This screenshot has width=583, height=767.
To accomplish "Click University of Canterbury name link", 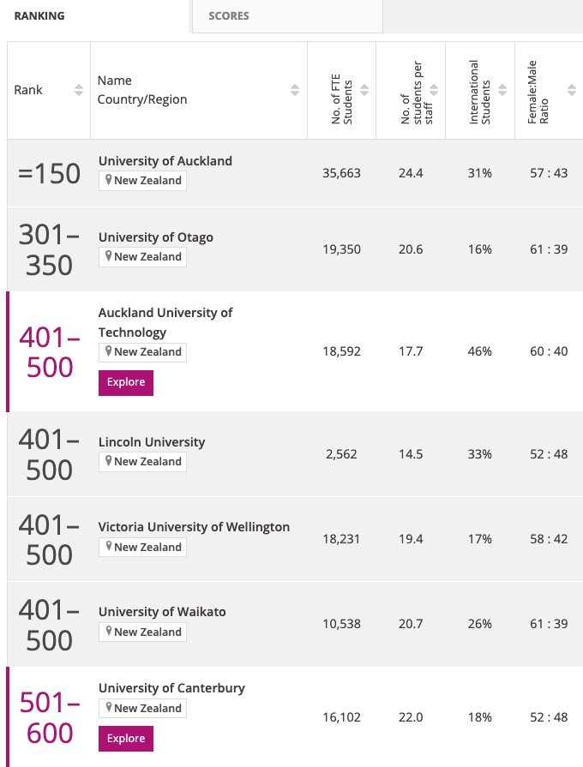I will (171, 688).
